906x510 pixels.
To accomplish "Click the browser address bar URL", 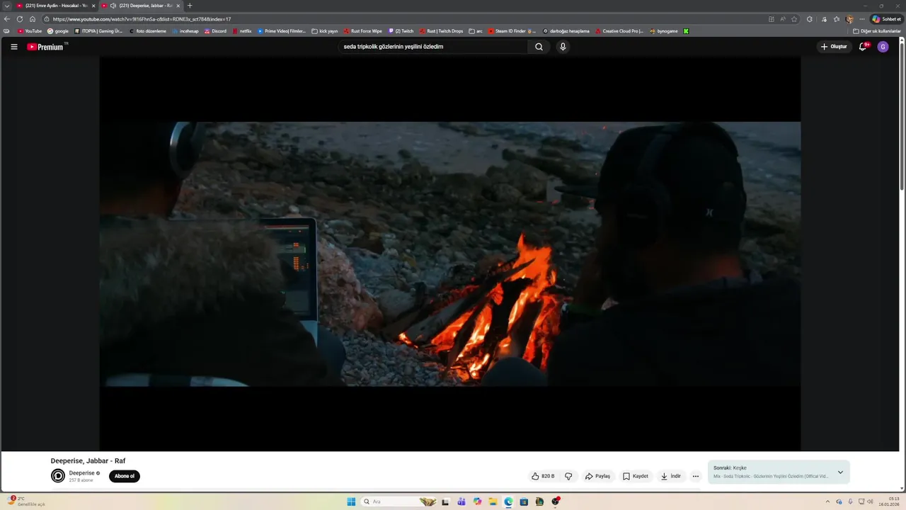I will tap(142, 19).
